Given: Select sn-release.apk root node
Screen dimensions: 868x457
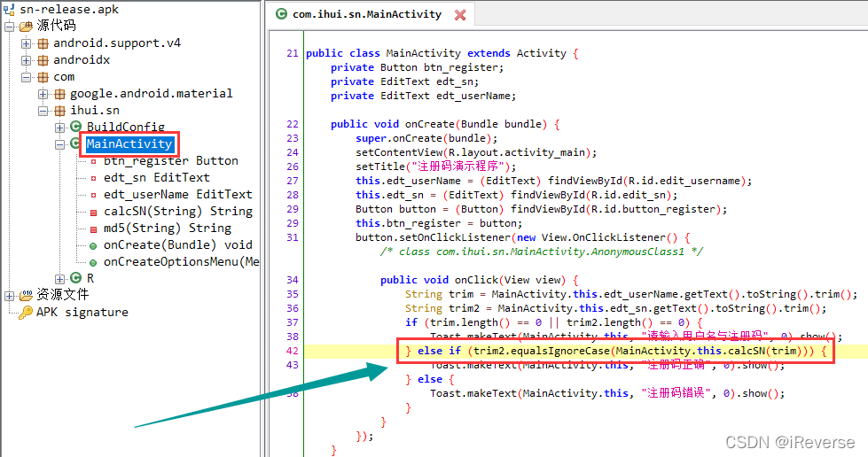Looking at the screenshot, I should [x=69, y=10].
